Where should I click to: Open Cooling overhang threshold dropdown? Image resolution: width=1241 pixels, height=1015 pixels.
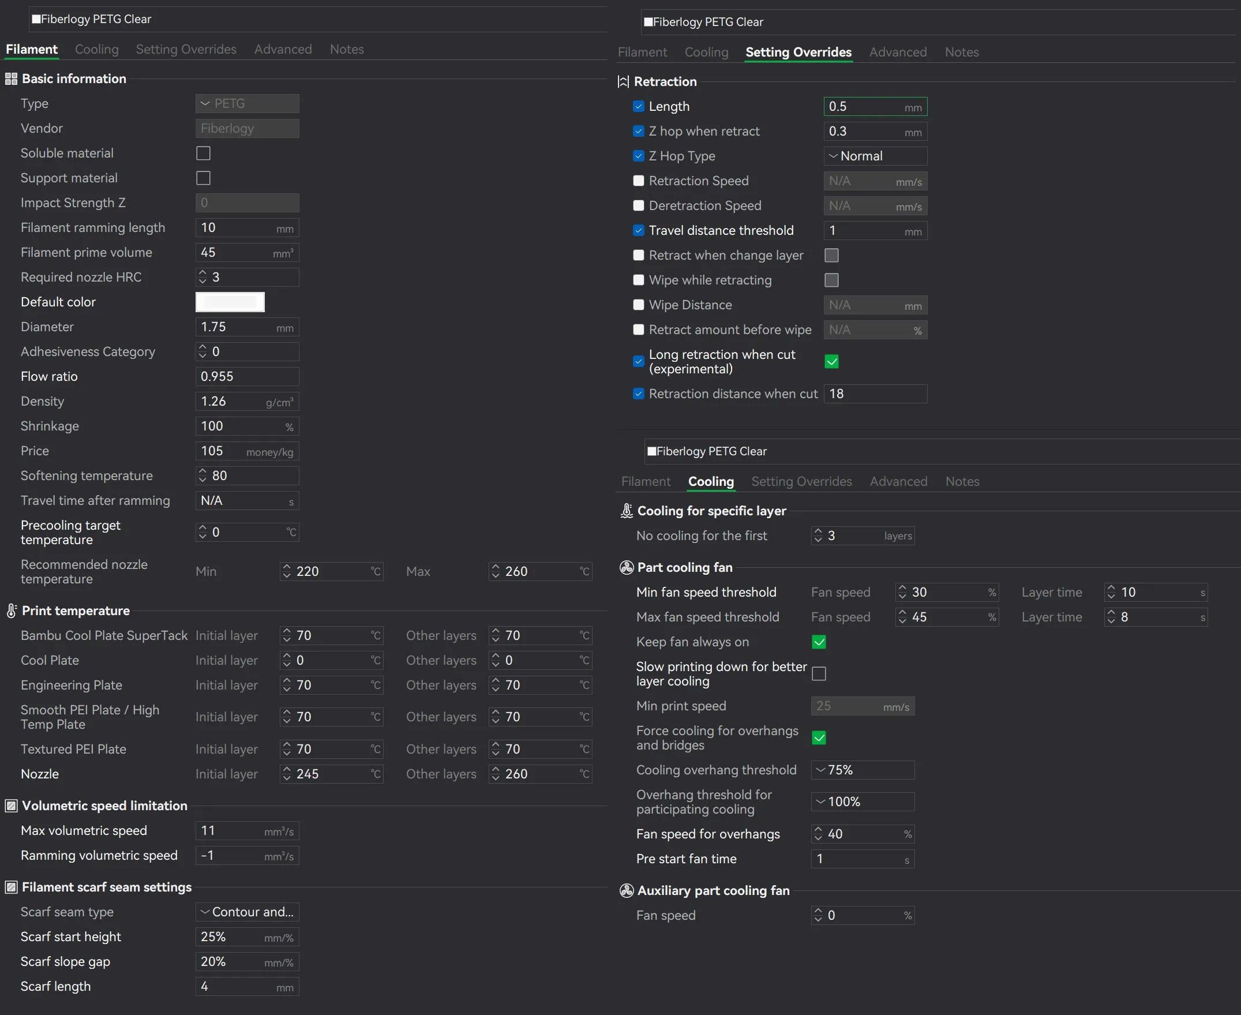click(x=862, y=770)
